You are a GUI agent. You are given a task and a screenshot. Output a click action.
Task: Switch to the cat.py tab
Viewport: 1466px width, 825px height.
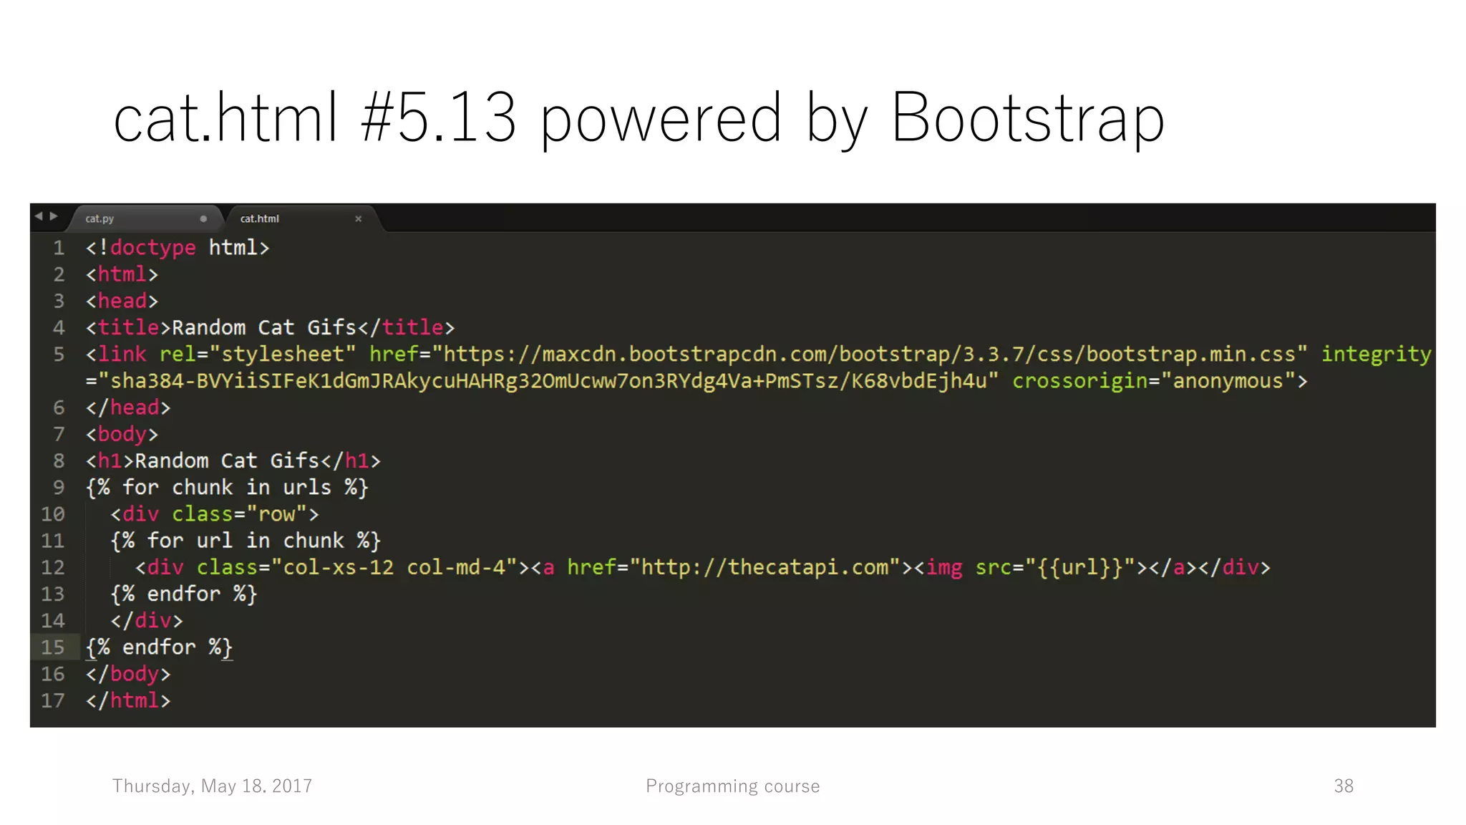tap(99, 218)
